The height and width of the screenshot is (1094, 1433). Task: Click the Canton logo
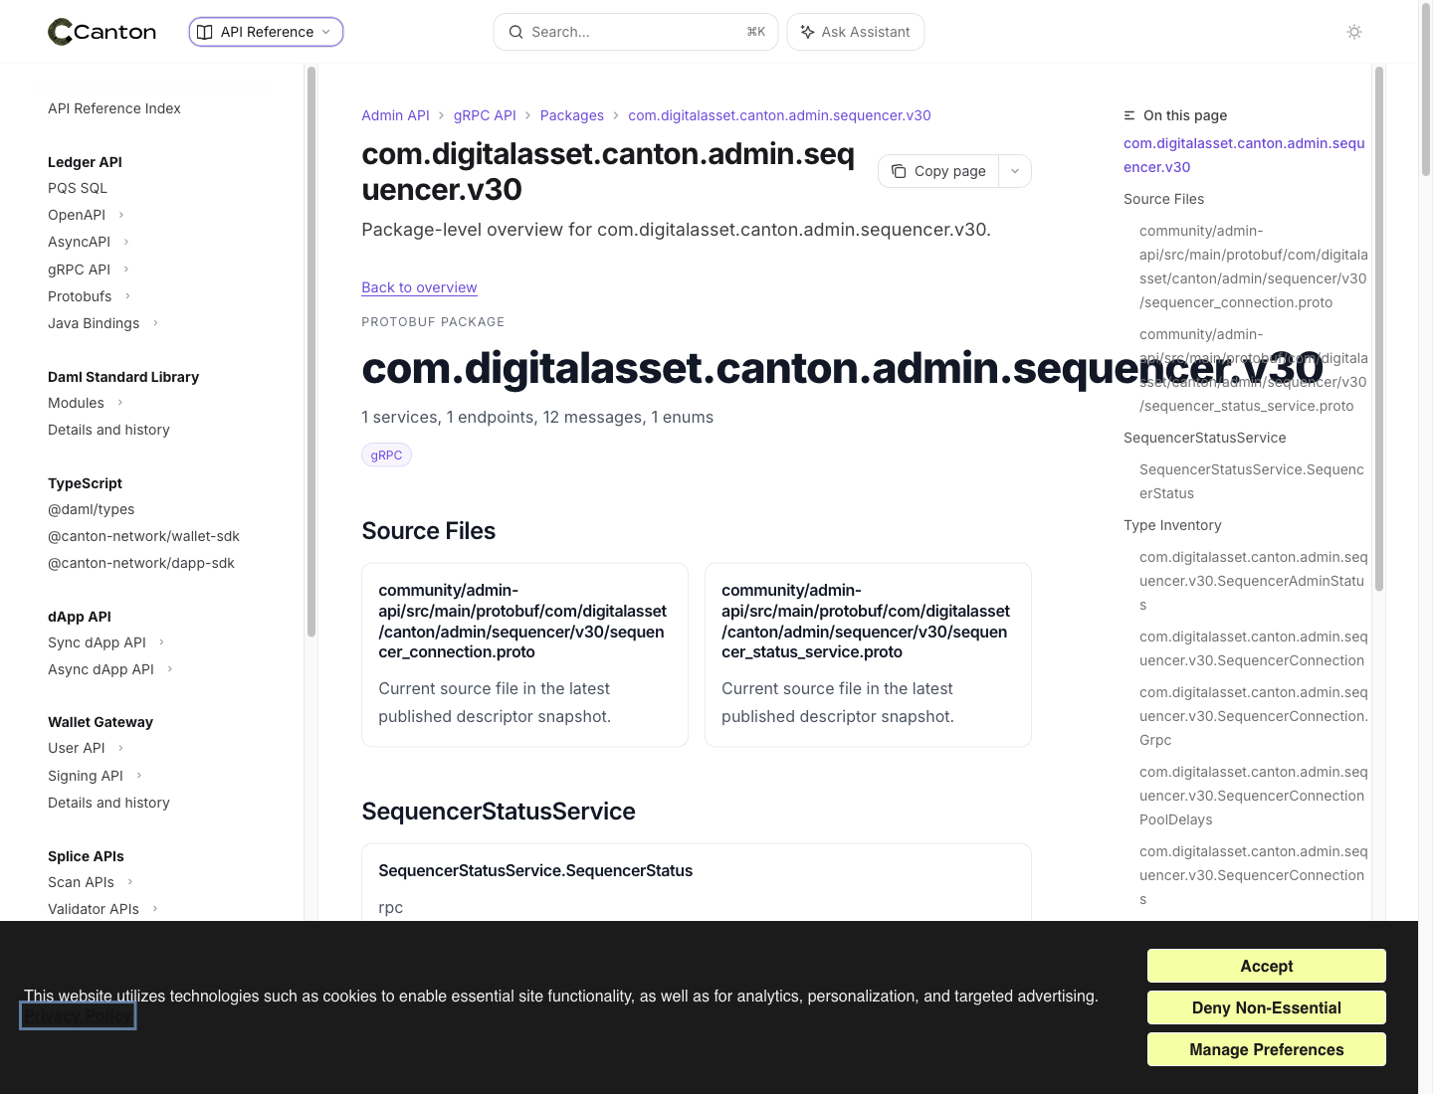pyautogui.click(x=102, y=32)
